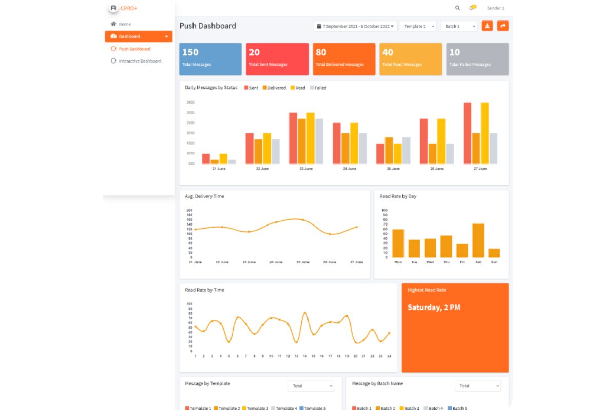The height and width of the screenshot is (410, 616).
Task: Click the Total Messages blue card
Action: point(210,59)
